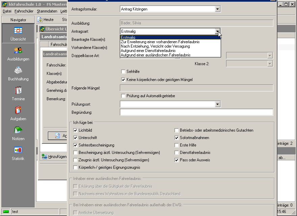Collapse the Antragsart dropdown arrow
The width and height of the screenshot is (297, 216).
(218, 31)
